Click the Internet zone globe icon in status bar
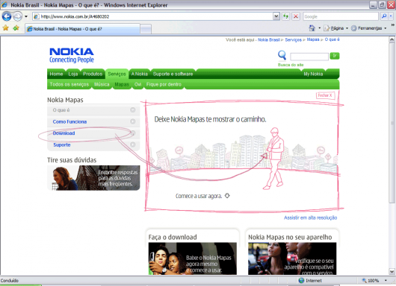 click(301, 281)
